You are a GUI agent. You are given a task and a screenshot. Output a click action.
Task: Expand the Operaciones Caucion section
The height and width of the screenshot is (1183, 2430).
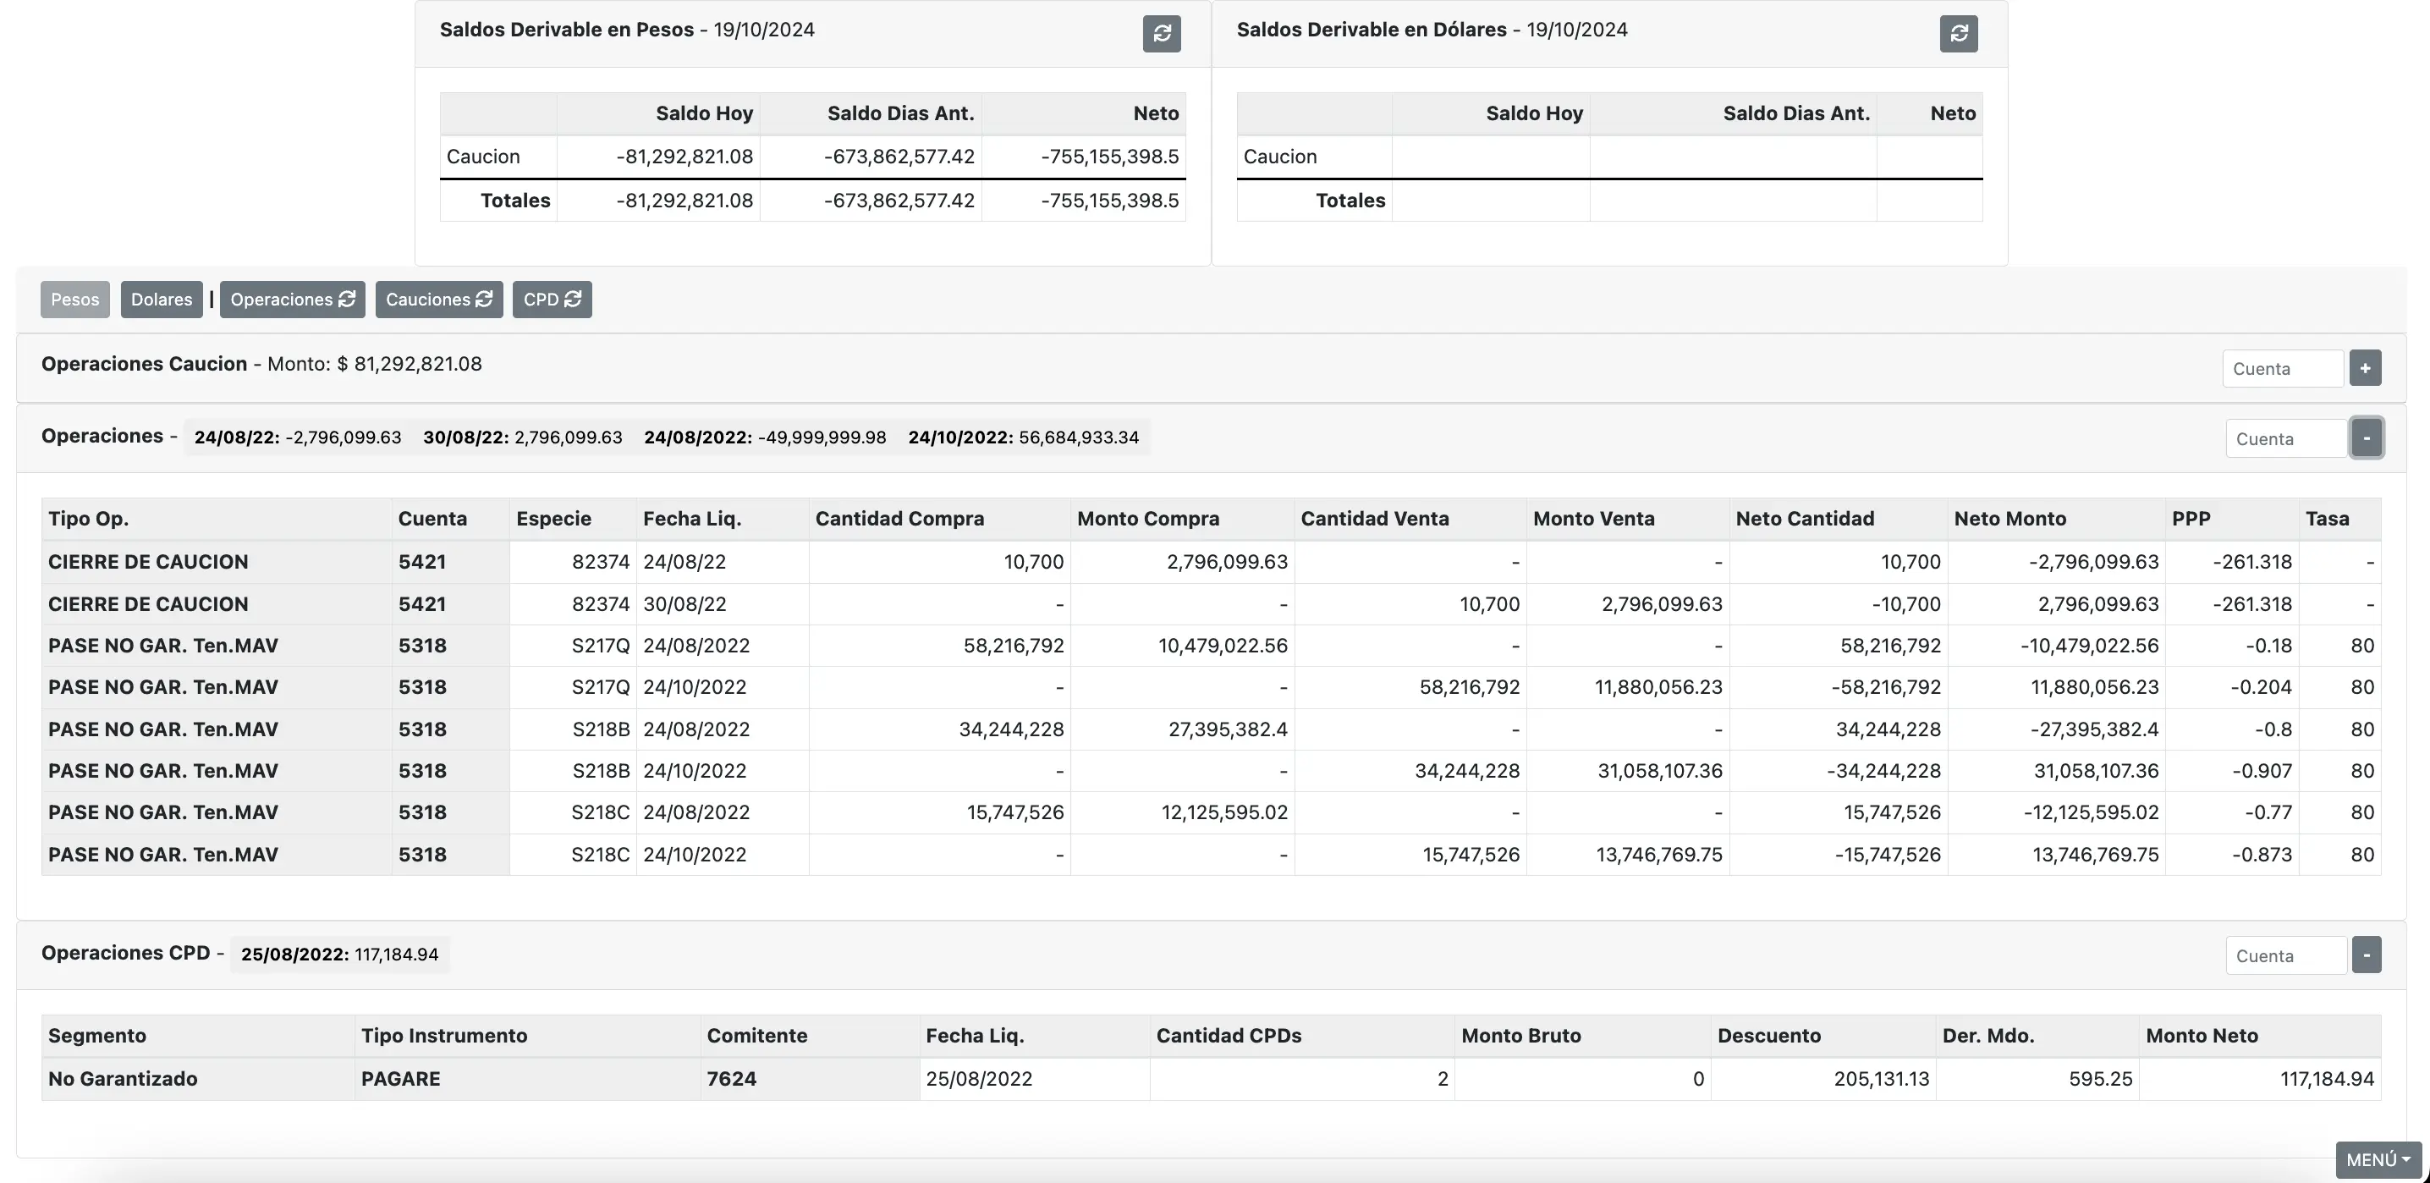click(2365, 368)
